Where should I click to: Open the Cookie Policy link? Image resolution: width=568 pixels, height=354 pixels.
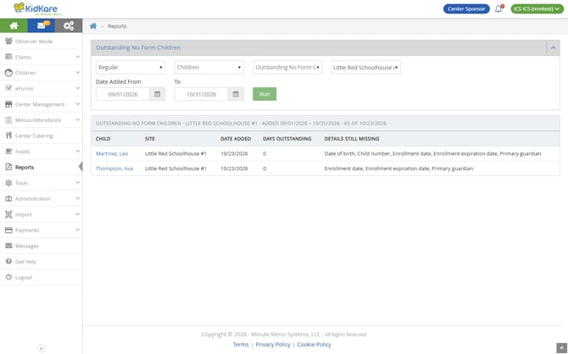(x=314, y=345)
